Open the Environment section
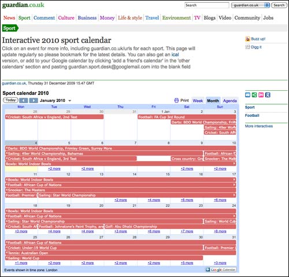 [x=176, y=18]
